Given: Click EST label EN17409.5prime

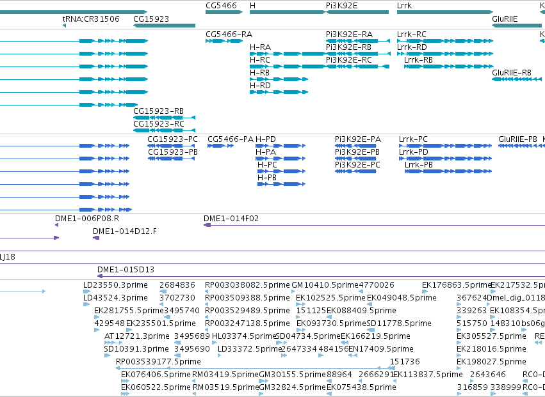Looking at the screenshot, I should [381, 349].
